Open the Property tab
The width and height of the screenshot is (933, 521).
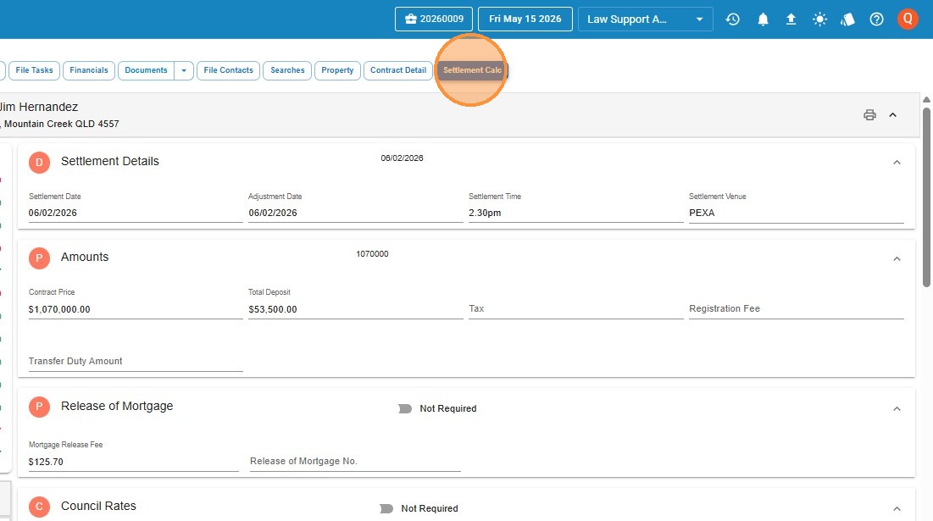(337, 70)
